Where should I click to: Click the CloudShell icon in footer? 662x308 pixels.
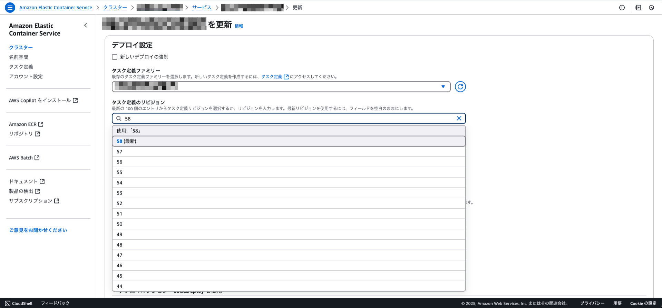tap(8, 304)
